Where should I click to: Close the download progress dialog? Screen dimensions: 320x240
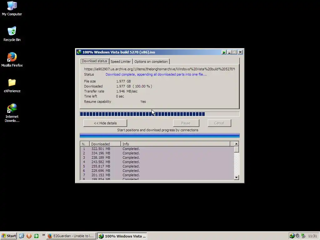240,52
